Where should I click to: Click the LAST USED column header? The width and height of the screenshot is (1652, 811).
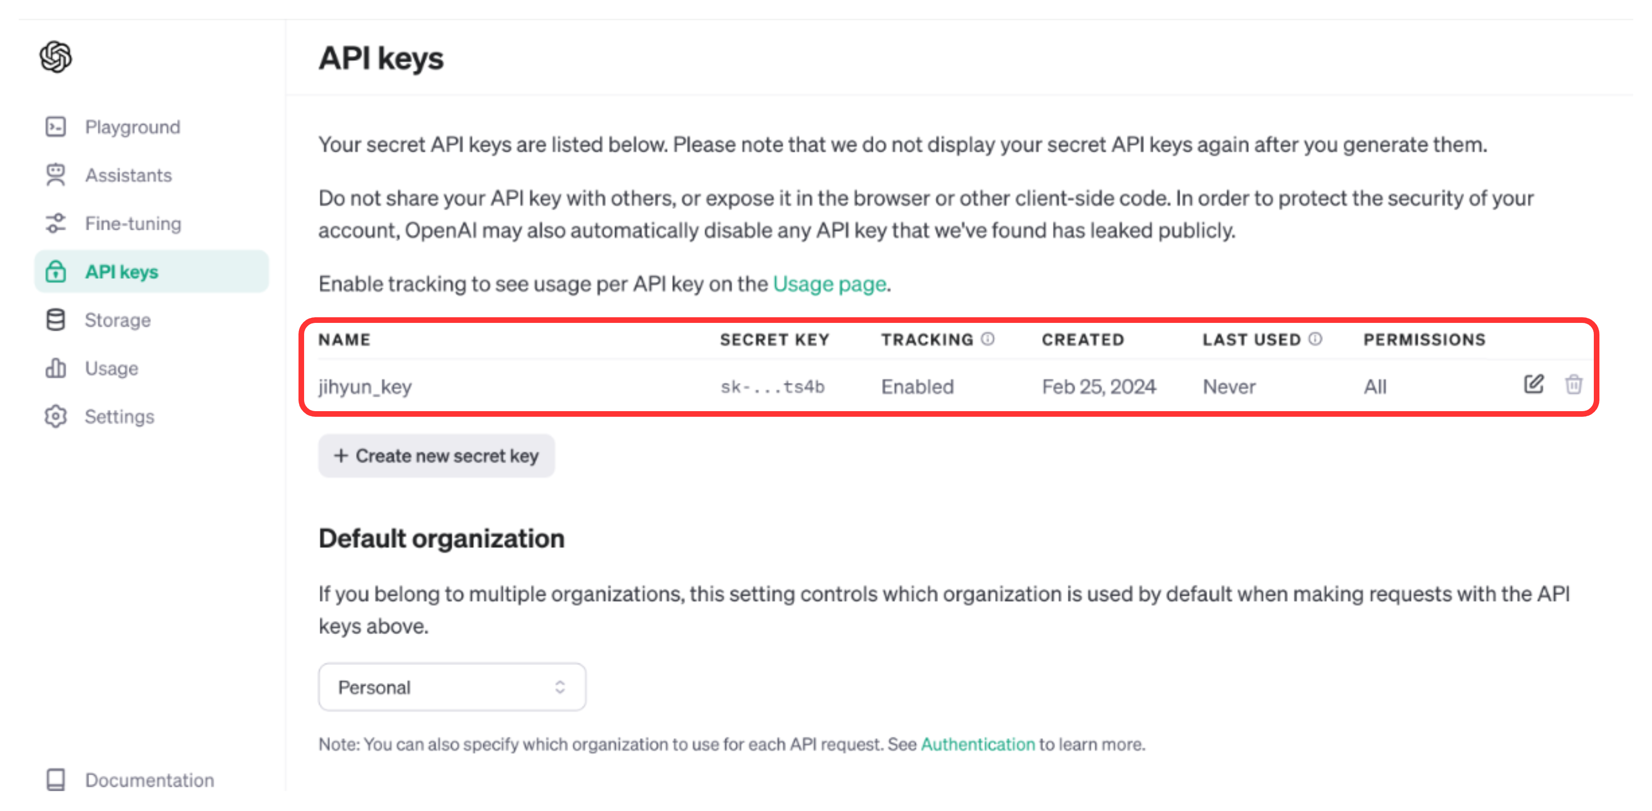click(1252, 339)
